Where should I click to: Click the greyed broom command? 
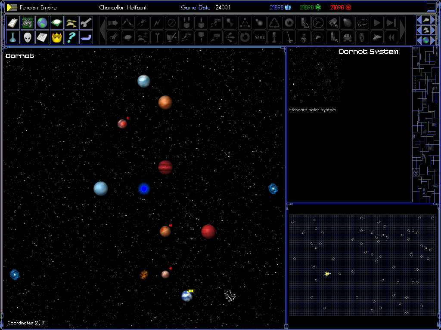tap(289, 37)
